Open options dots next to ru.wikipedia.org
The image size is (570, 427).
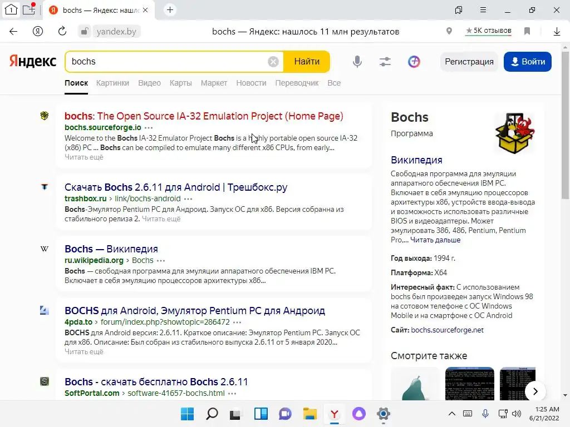click(161, 260)
